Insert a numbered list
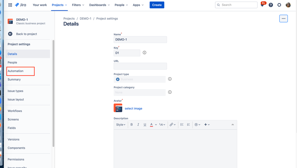The width and height of the screenshot is (297, 168). [188, 124]
